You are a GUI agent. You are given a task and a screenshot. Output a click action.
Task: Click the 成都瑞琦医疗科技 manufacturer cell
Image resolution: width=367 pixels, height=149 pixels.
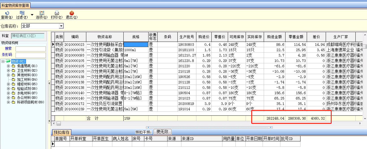pos(340,44)
